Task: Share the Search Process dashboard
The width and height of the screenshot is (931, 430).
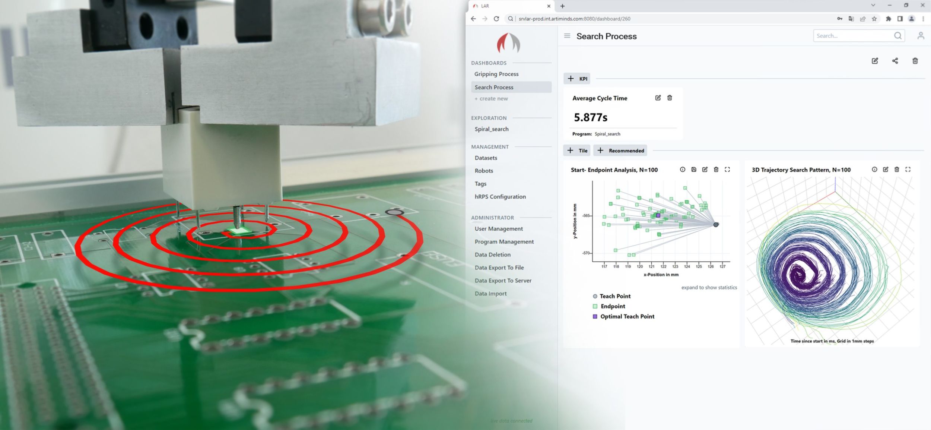Action: pyautogui.click(x=895, y=61)
